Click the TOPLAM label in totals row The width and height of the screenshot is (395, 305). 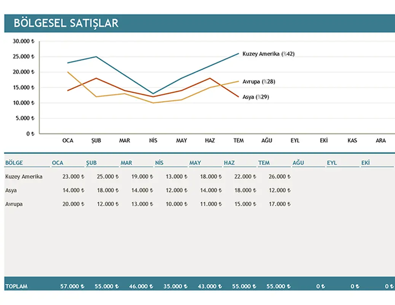[x=16, y=286]
